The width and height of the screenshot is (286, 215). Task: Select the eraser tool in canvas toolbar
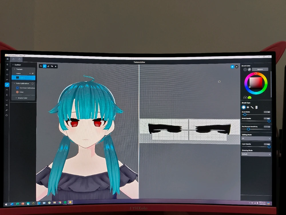click(48, 66)
